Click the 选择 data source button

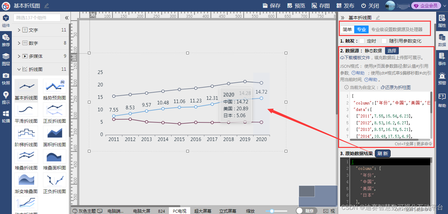tap(392, 51)
